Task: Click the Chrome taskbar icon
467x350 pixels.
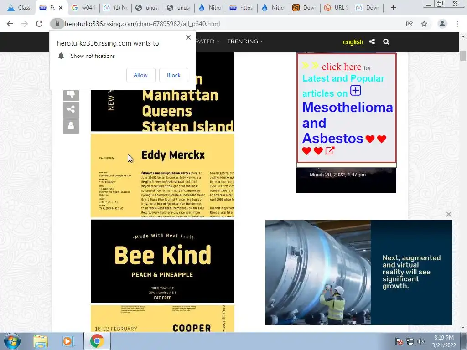Action: pyautogui.click(x=97, y=341)
